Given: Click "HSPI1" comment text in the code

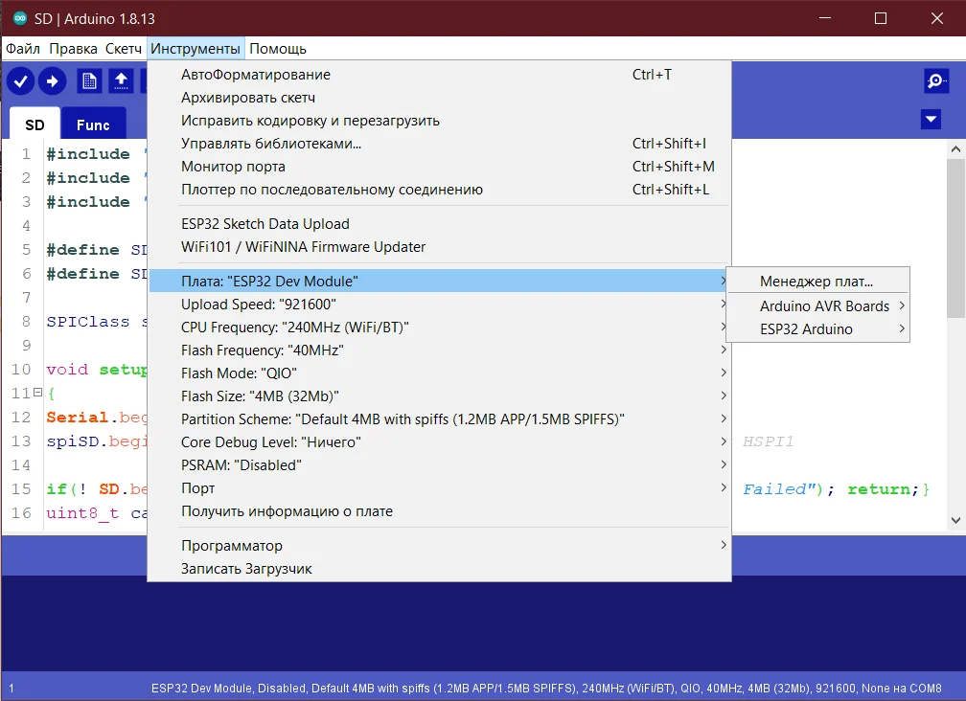Looking at the screenshot, I should (x=768, y=441).
